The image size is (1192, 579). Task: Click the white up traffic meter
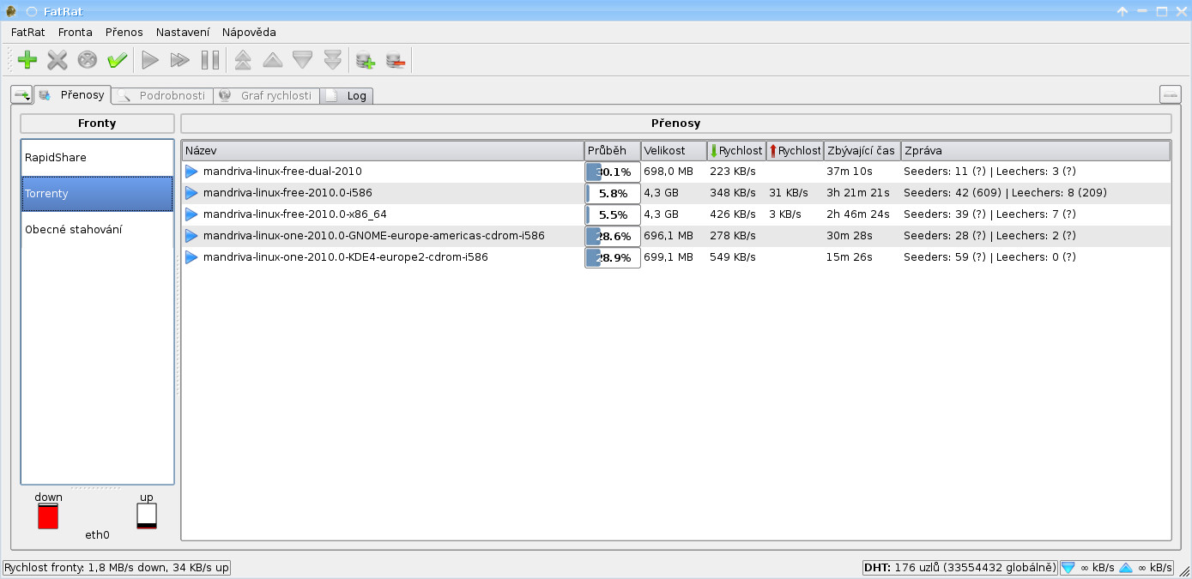[147, 516]
